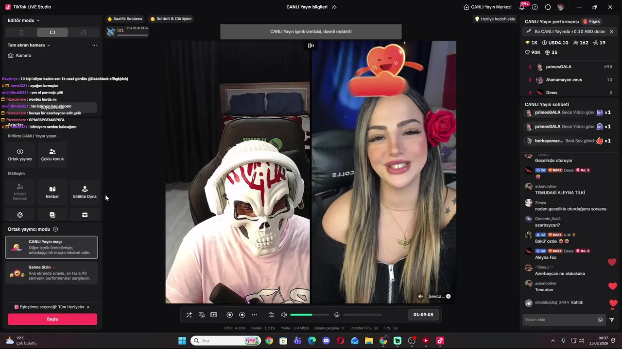622x349 pixels.
Task: Open the Birlikte Oyna tool
Action: click(85, 192)
